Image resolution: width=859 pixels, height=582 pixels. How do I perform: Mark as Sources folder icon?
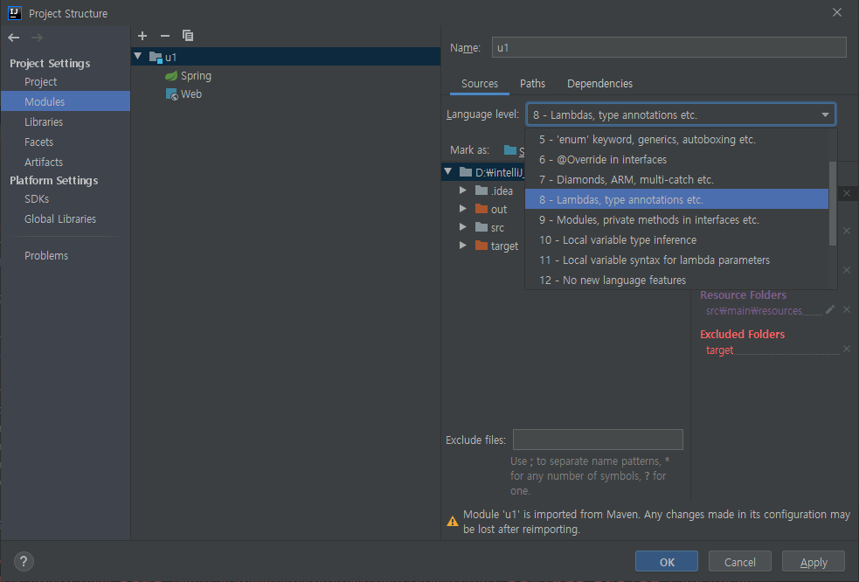click(x=510, y=150)
